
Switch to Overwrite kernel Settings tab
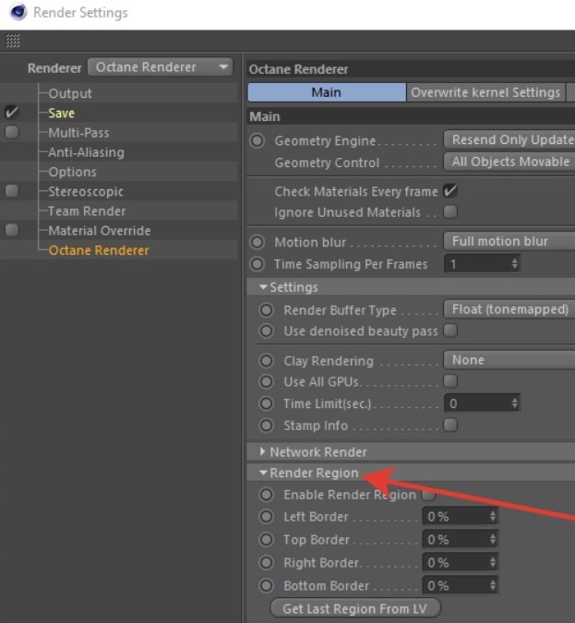(x=485, y=92)
